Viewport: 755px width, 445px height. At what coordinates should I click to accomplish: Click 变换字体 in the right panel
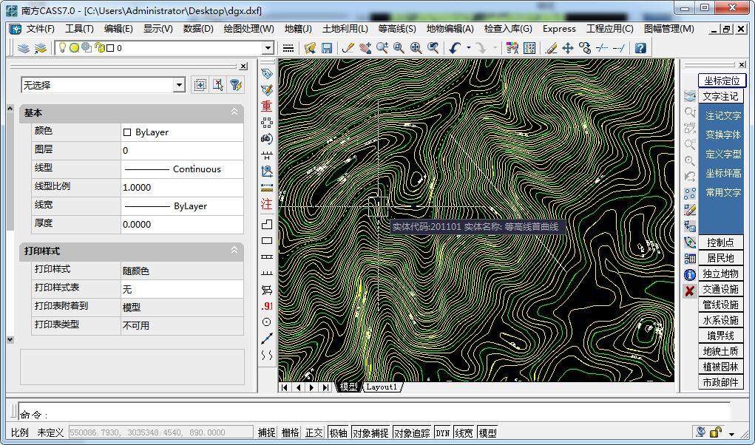click(722, 135)
